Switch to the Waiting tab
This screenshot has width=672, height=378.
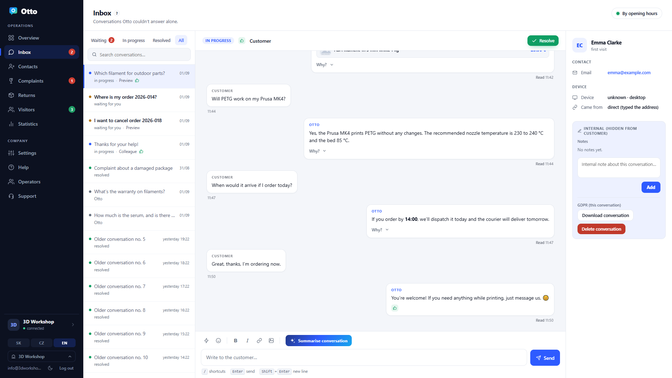click(103, 40)
